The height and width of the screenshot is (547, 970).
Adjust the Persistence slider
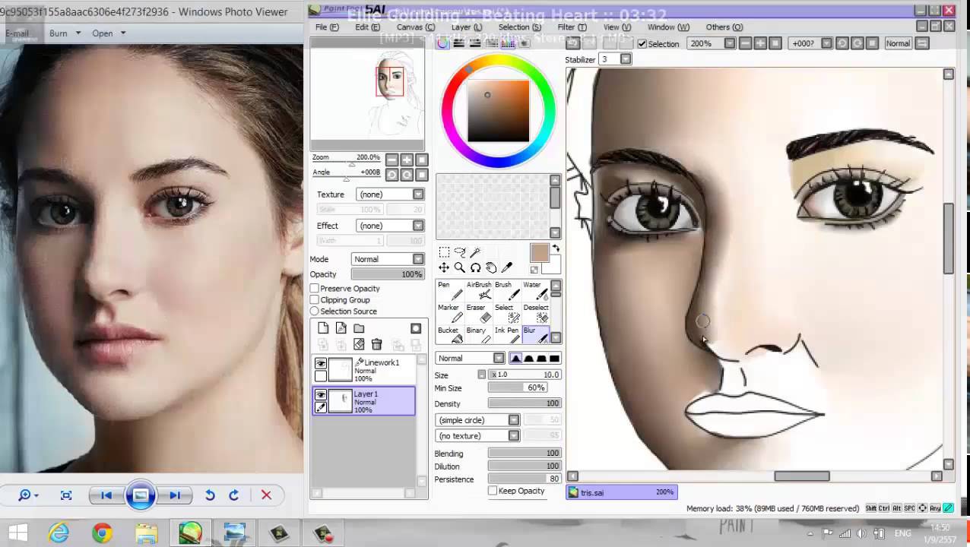[524, 479]
